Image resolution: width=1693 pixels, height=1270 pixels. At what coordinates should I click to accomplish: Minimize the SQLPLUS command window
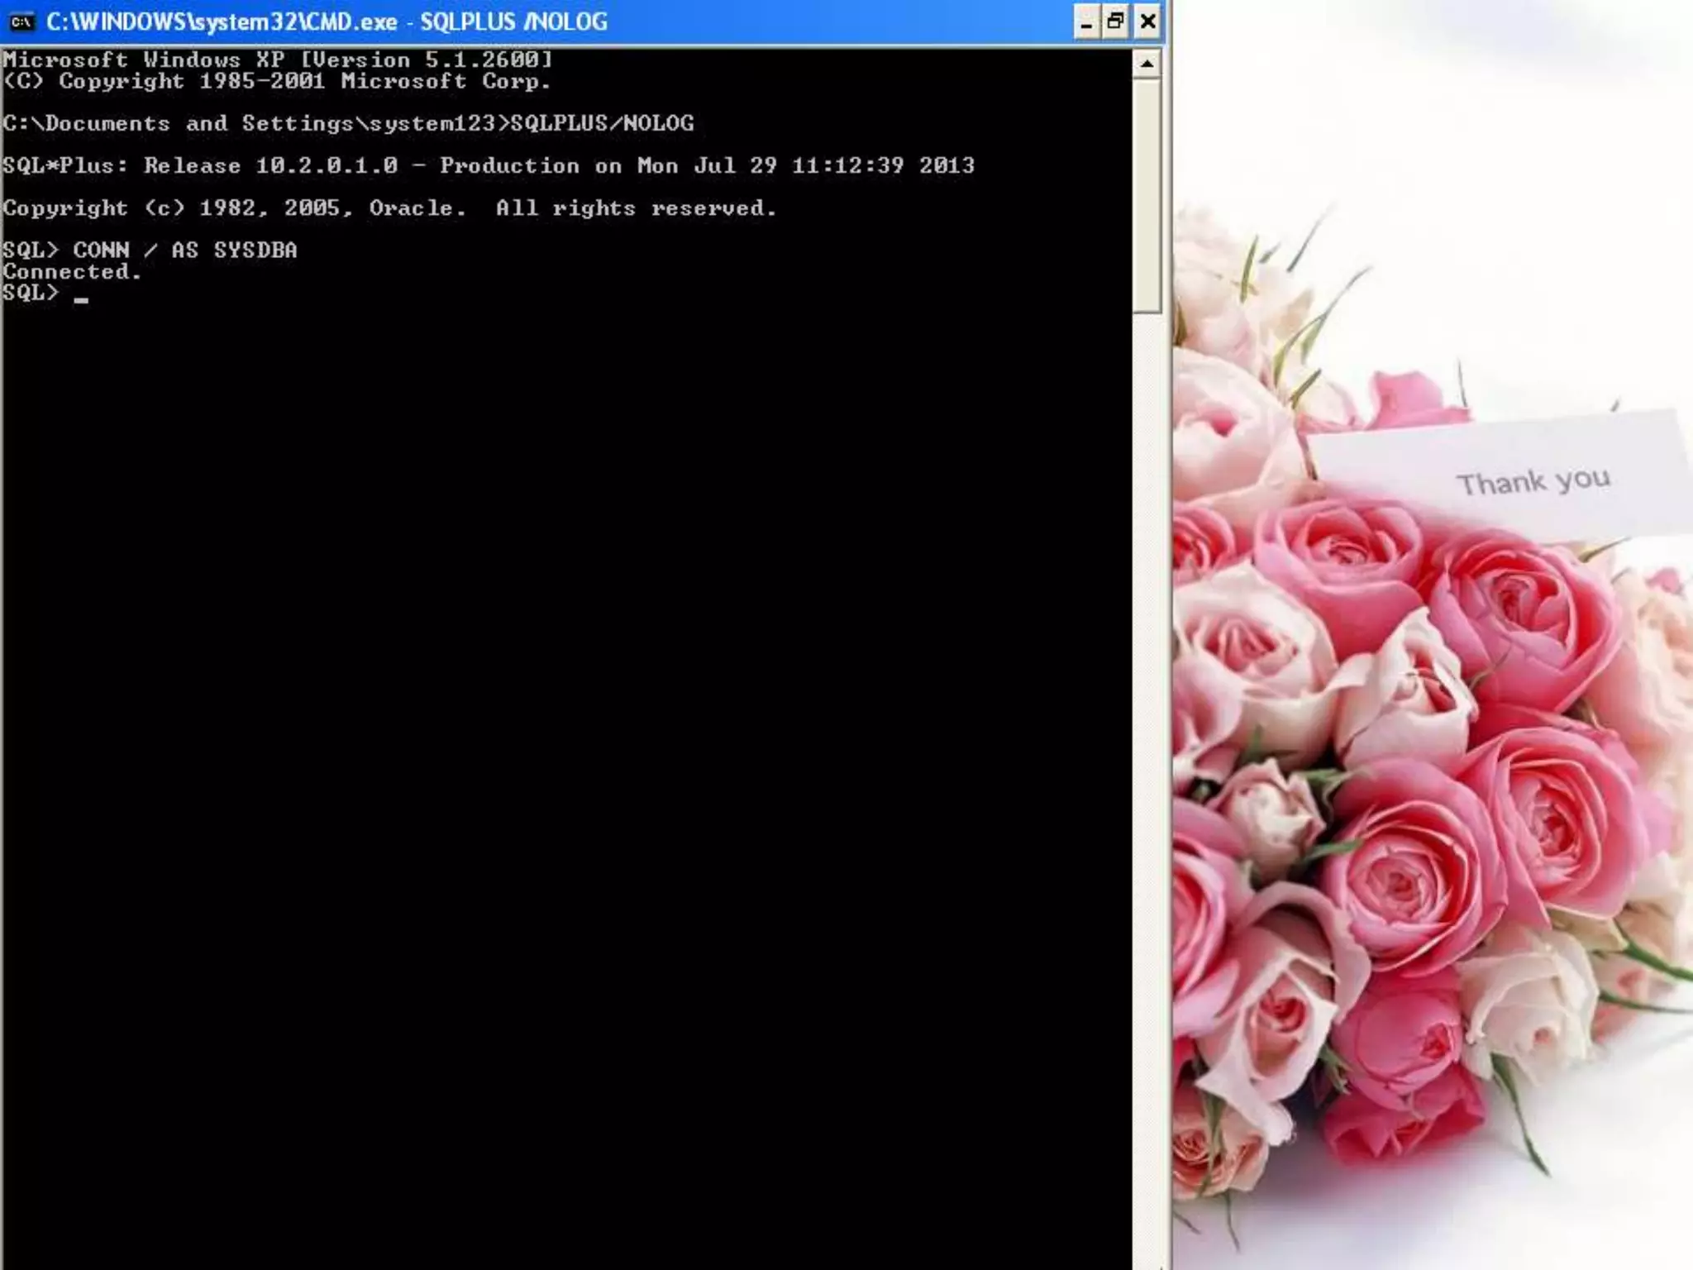(1086, 22)
